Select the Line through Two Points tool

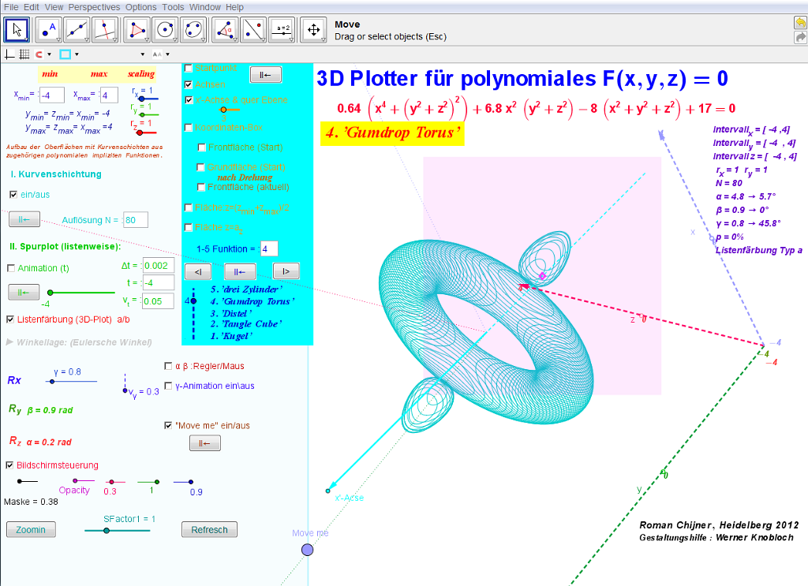click(77, 30)
